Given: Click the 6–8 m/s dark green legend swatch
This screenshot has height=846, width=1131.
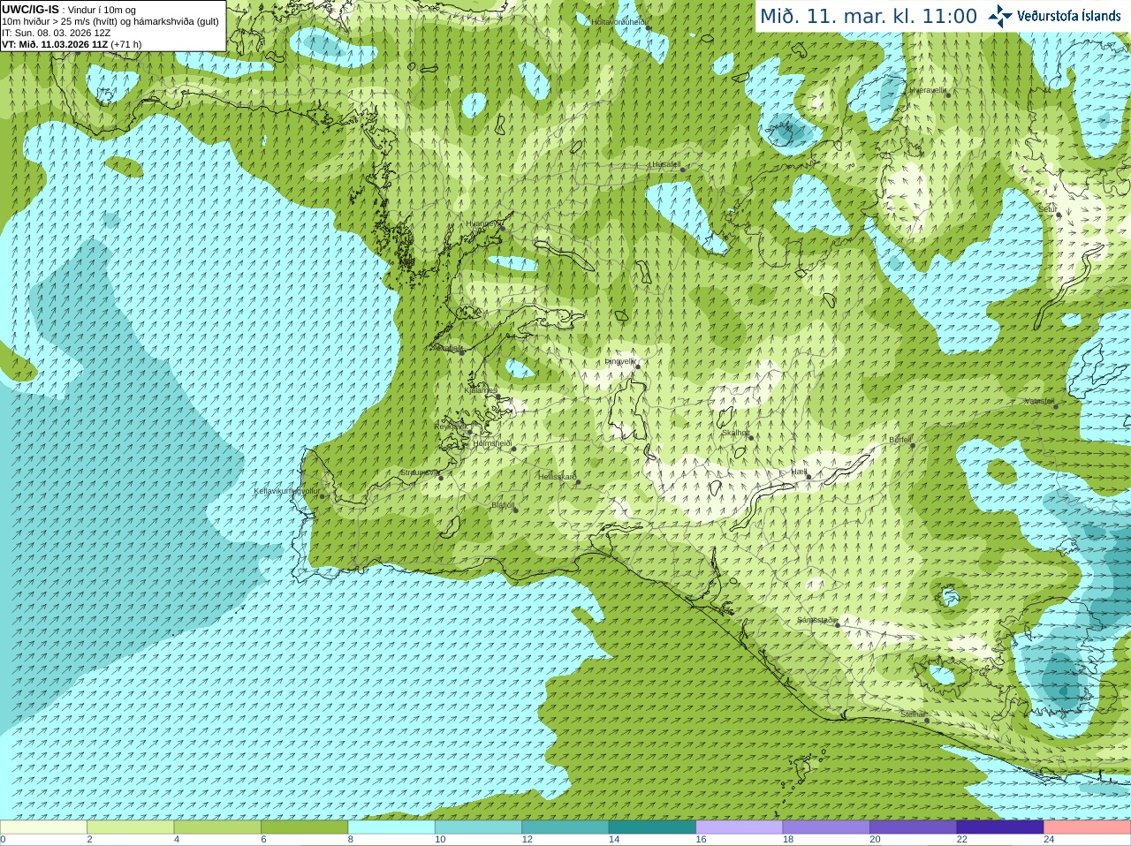Looking at the screenshot, I should tap(305, 827).
